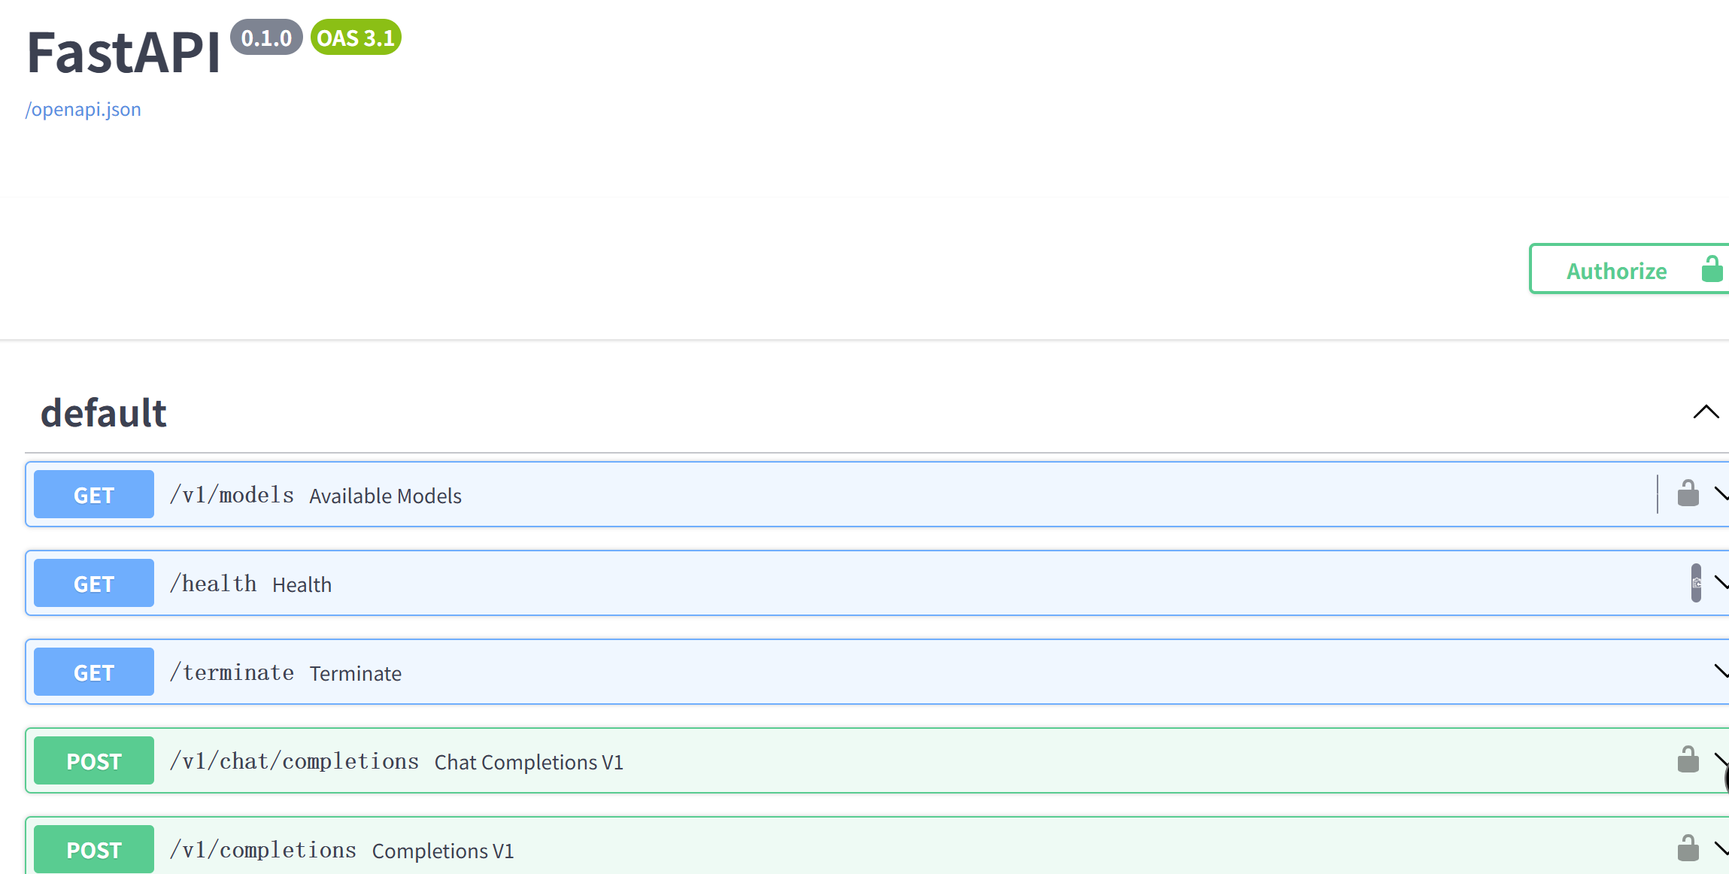Collapse the default section chevron
1729x874 pixels.
1706,412
